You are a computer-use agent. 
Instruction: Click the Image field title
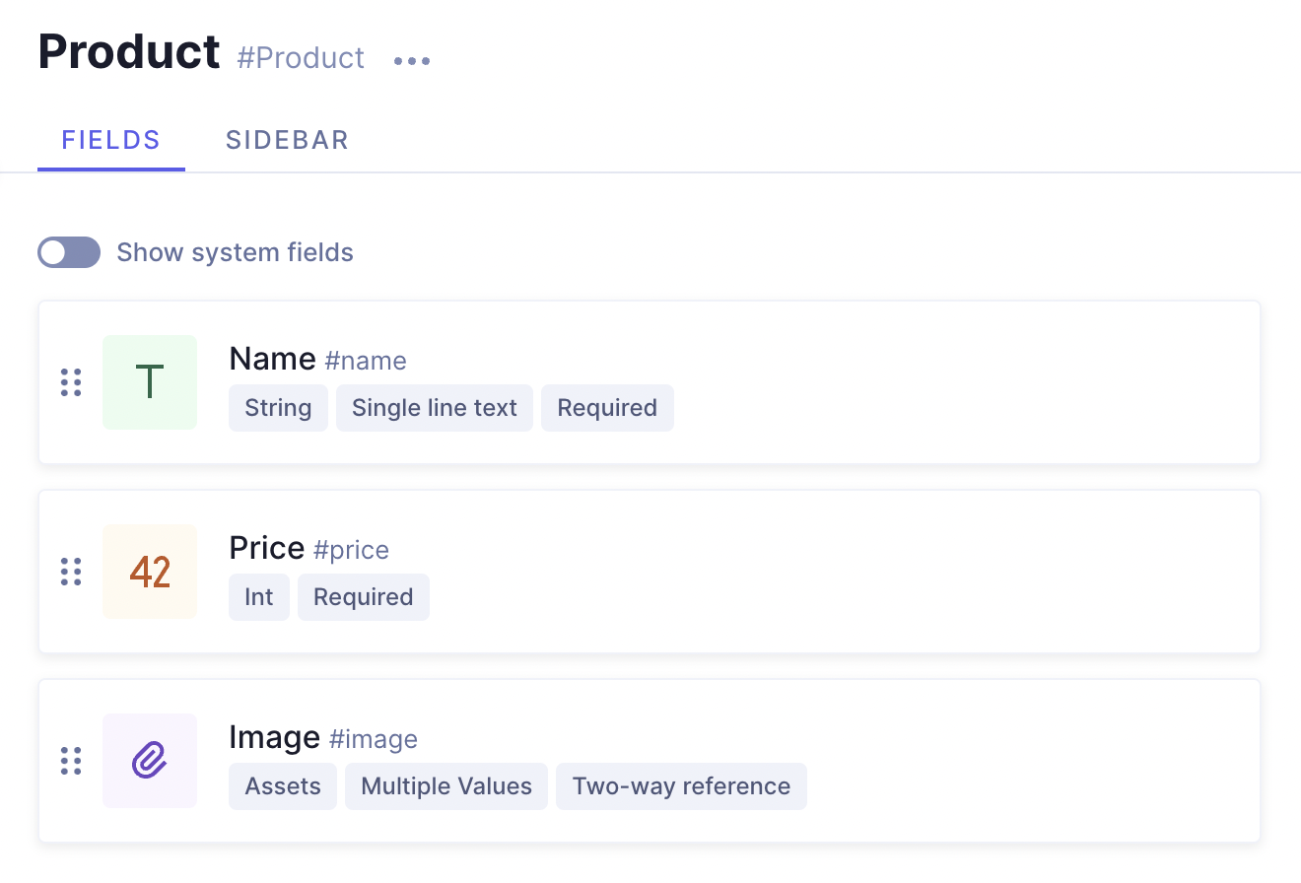(x=274, y=737)
